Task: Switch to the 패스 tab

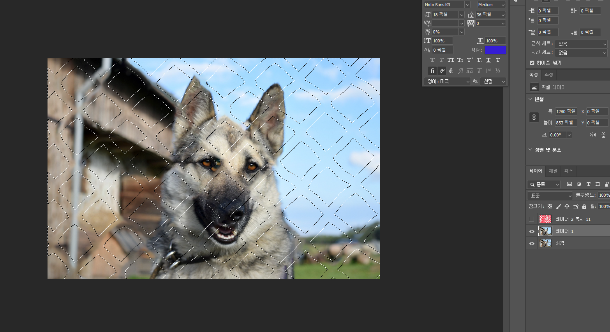Action: coord(569,171)
